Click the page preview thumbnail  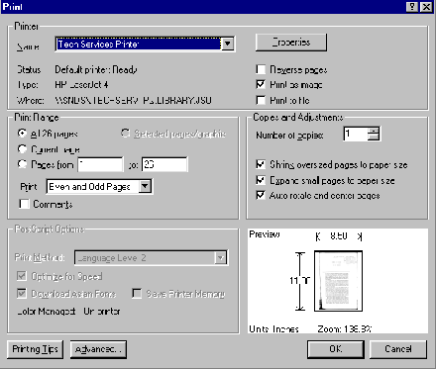[x=338, y=281]
